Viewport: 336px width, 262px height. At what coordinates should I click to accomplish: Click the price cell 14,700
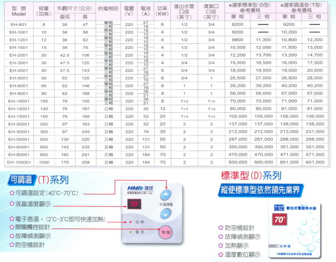[x=315, y=55]
